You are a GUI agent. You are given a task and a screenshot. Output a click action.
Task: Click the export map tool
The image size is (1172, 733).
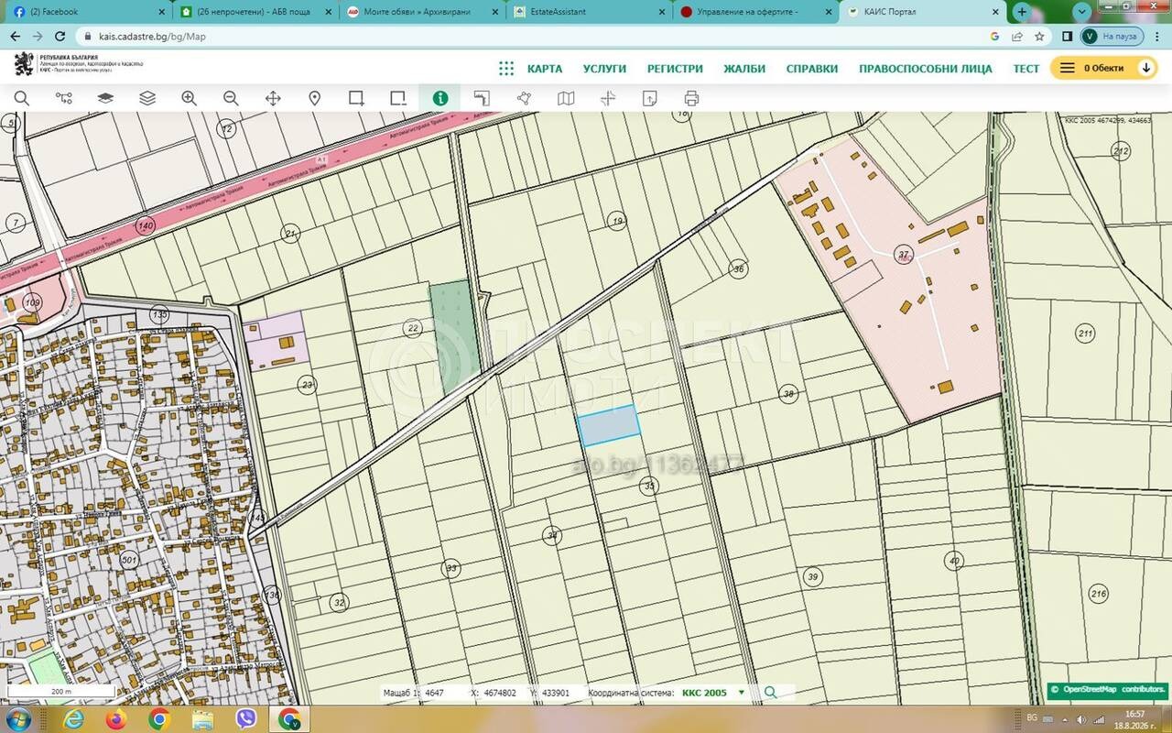[x=650, y=98]
